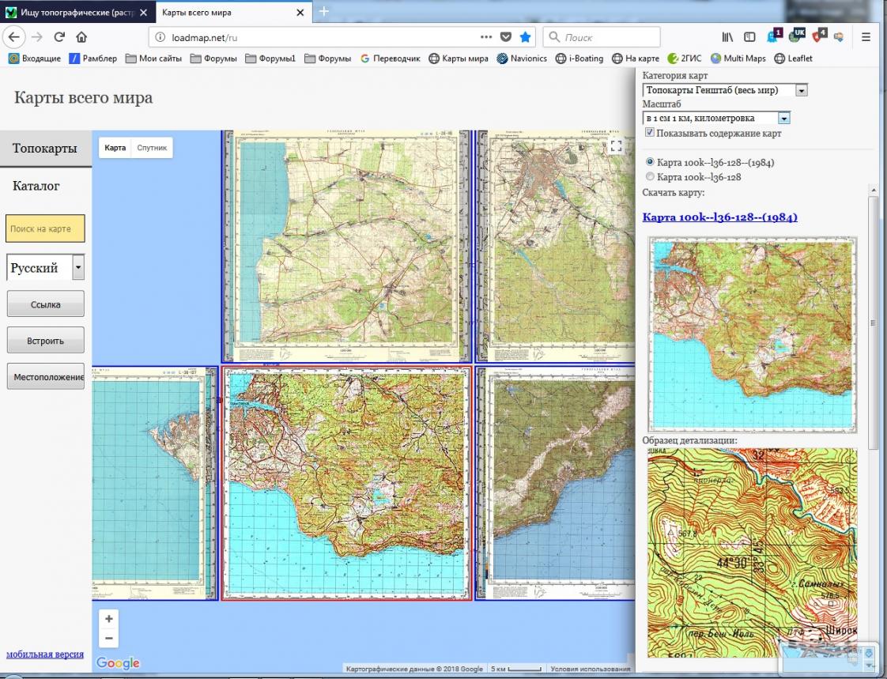Go to the browser home page icon
This screenshot has width=887, height=679.
pyautogui.click(x=81, y=36)
